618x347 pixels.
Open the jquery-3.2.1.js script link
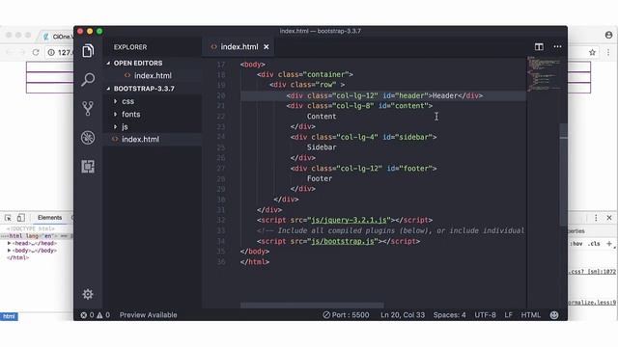click(x=349, y=220)
